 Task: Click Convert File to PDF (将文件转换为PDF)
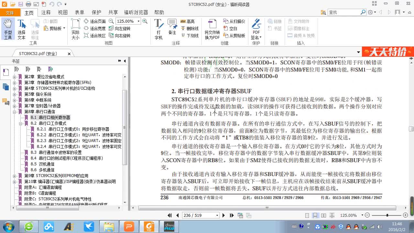click(x=212, y=29)
